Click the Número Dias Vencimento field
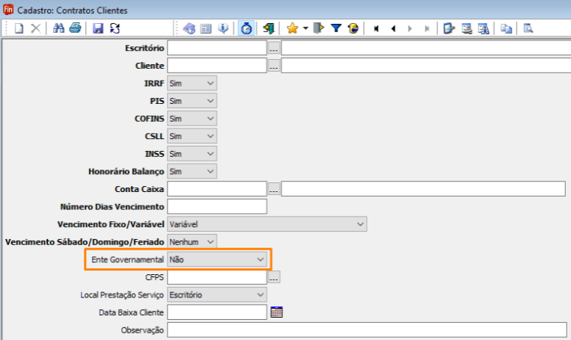Viewport: 571px width, 340px height. [217, 206]
